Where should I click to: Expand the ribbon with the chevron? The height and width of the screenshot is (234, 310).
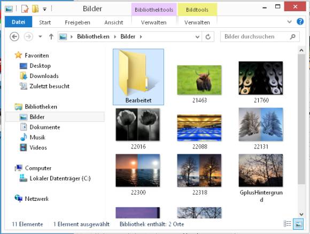(289, 21)
